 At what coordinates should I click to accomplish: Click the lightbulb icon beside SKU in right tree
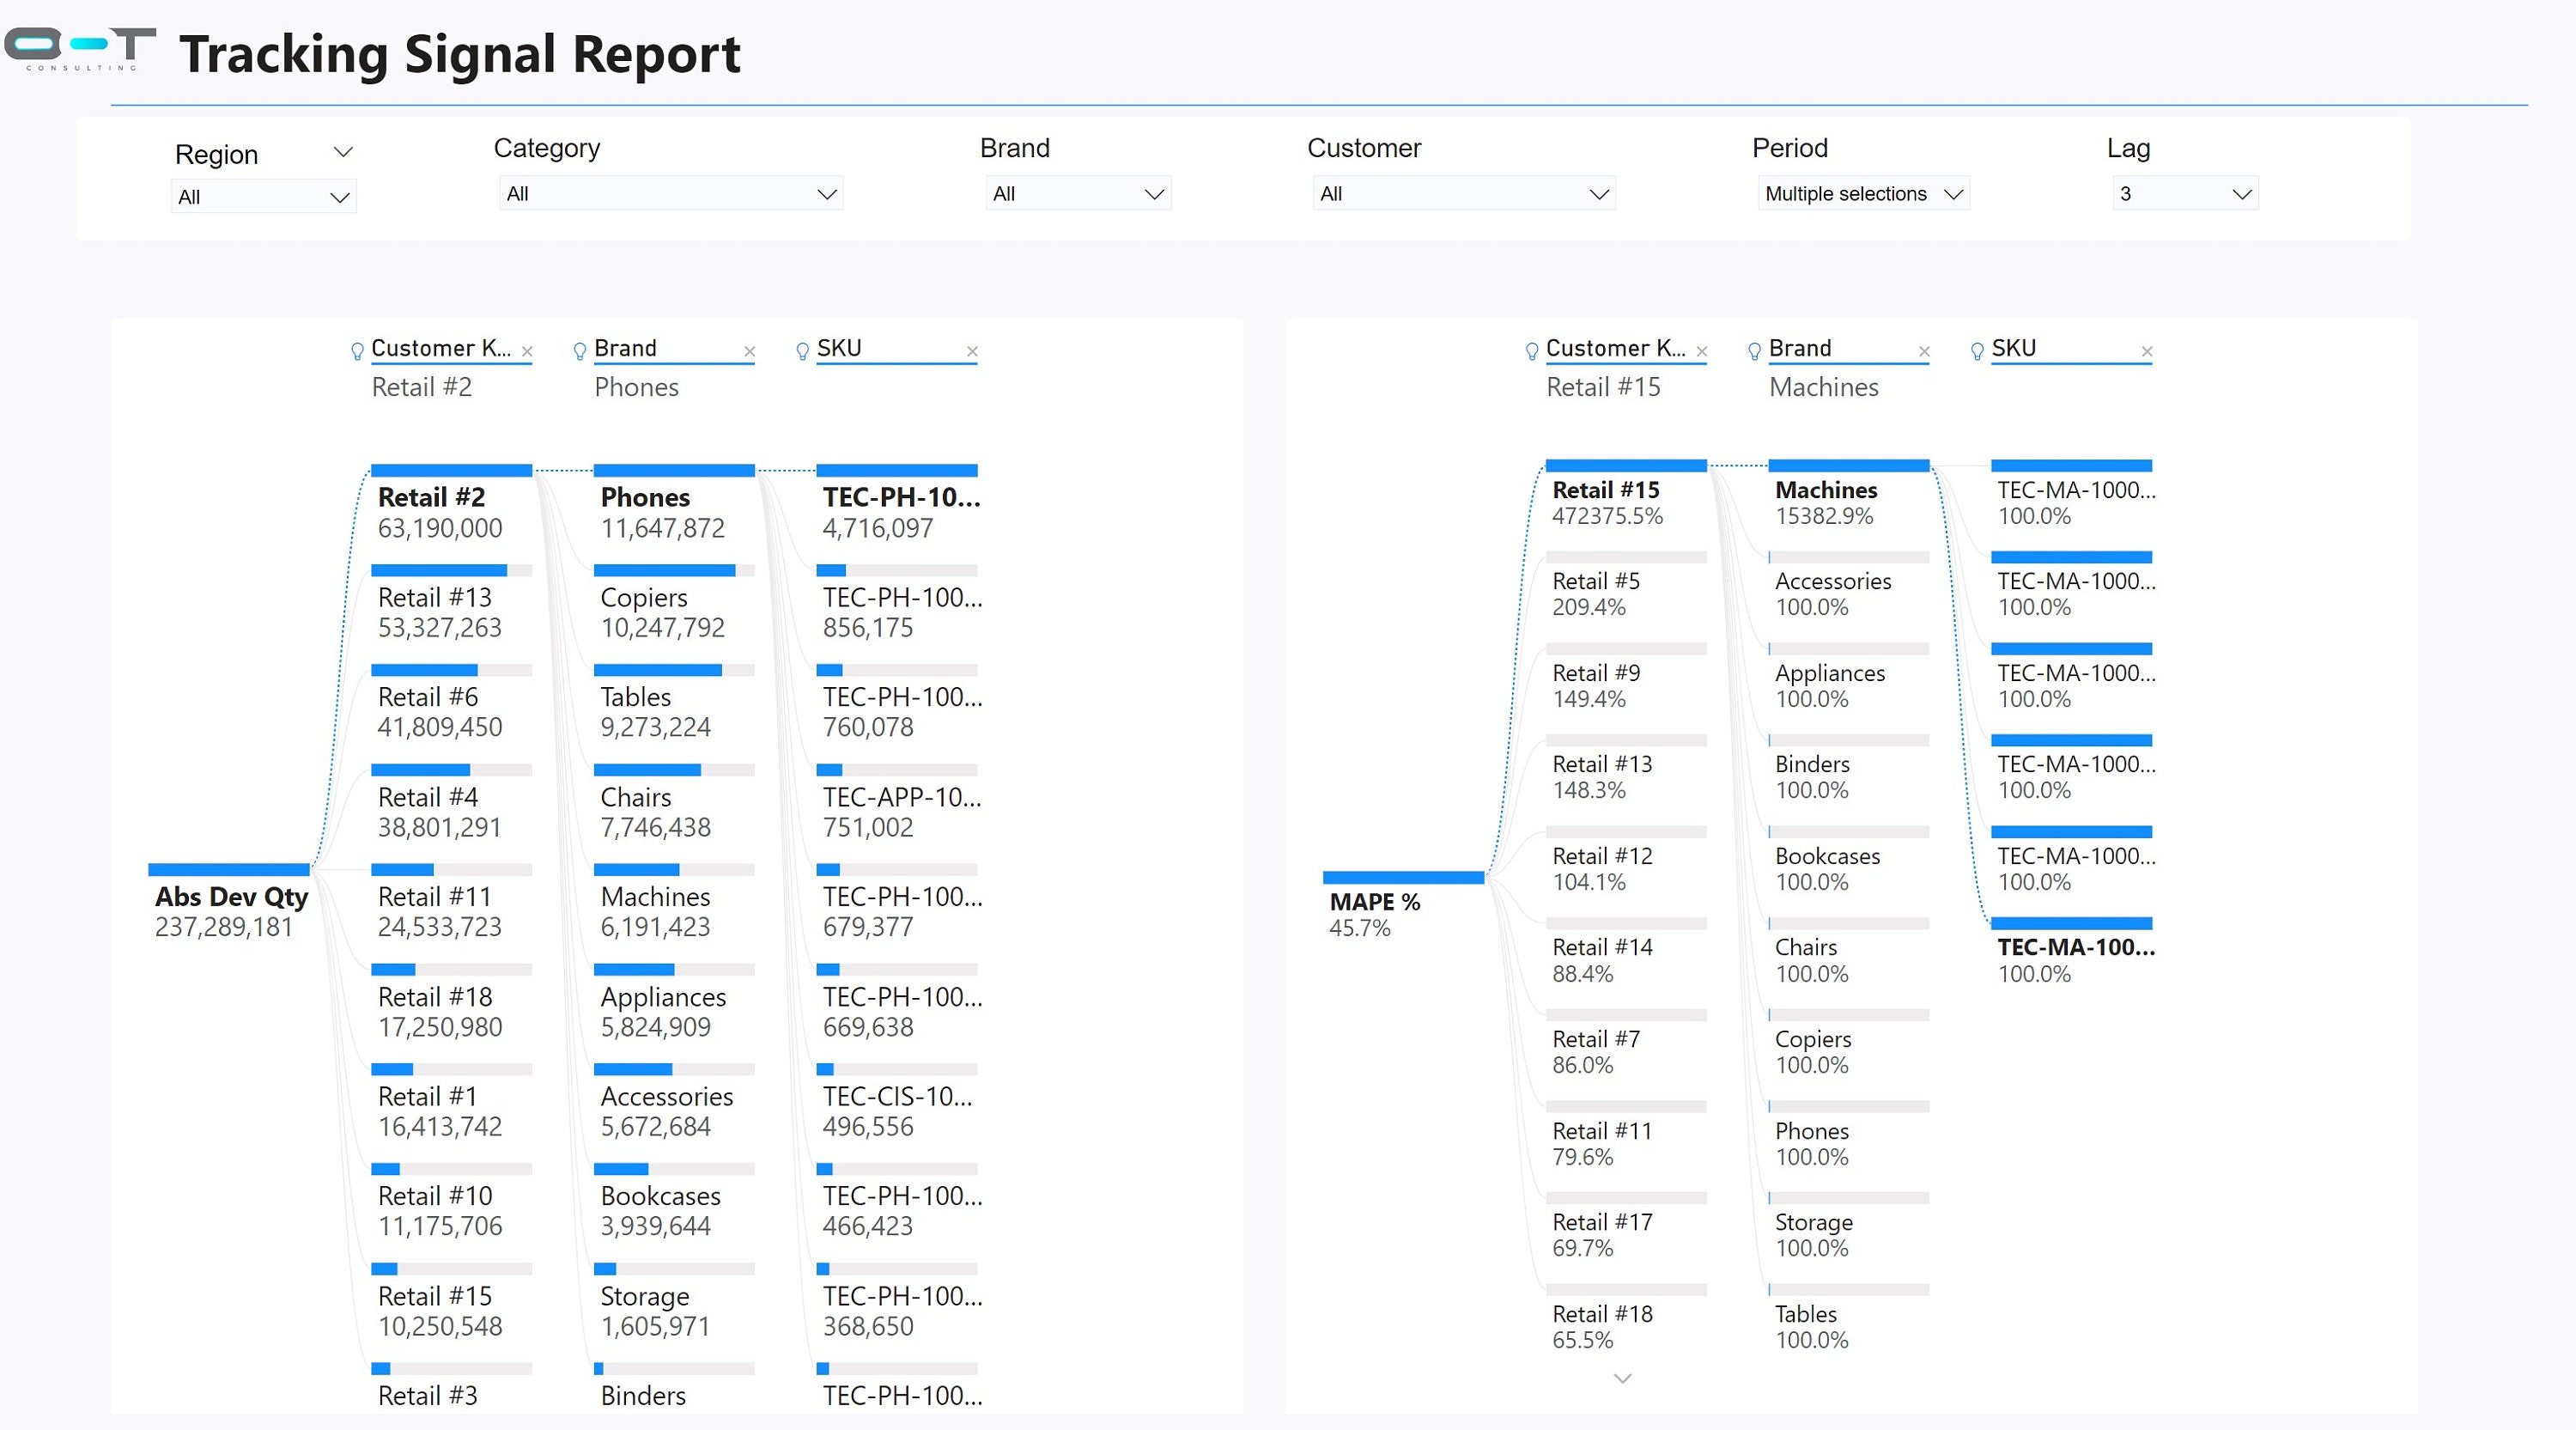point(1977,351)
